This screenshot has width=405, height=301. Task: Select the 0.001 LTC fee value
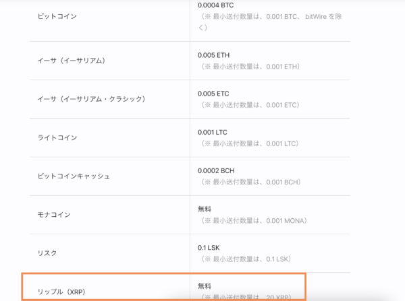[x=213, y=132]
